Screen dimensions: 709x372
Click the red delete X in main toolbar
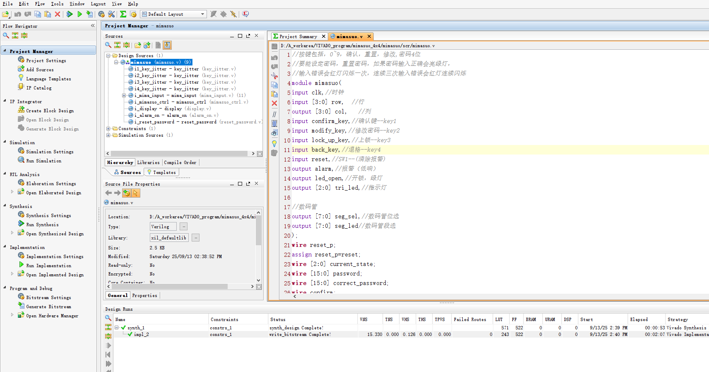point(58,14)
